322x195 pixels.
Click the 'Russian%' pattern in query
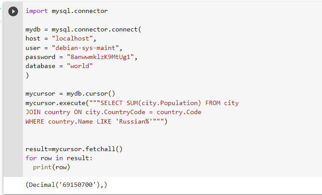(x=134, y=121)
